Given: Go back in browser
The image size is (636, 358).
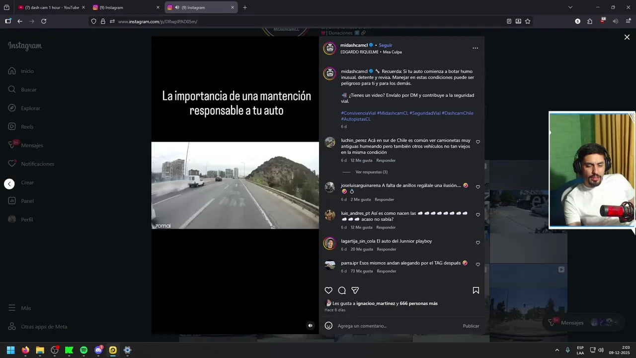Looking at the screenshot, I should [x=20, y=21].
